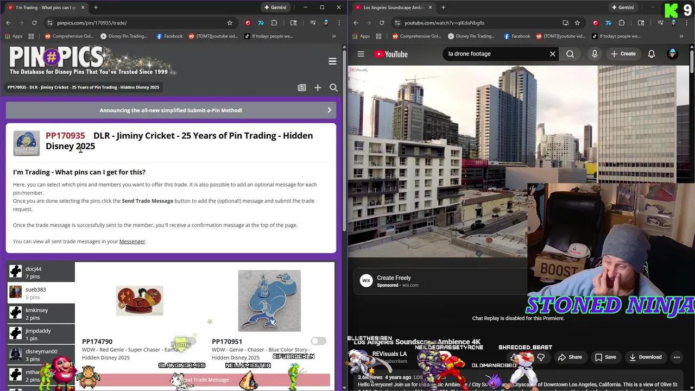Open YouTube account avatar menu

click(673, 54)
